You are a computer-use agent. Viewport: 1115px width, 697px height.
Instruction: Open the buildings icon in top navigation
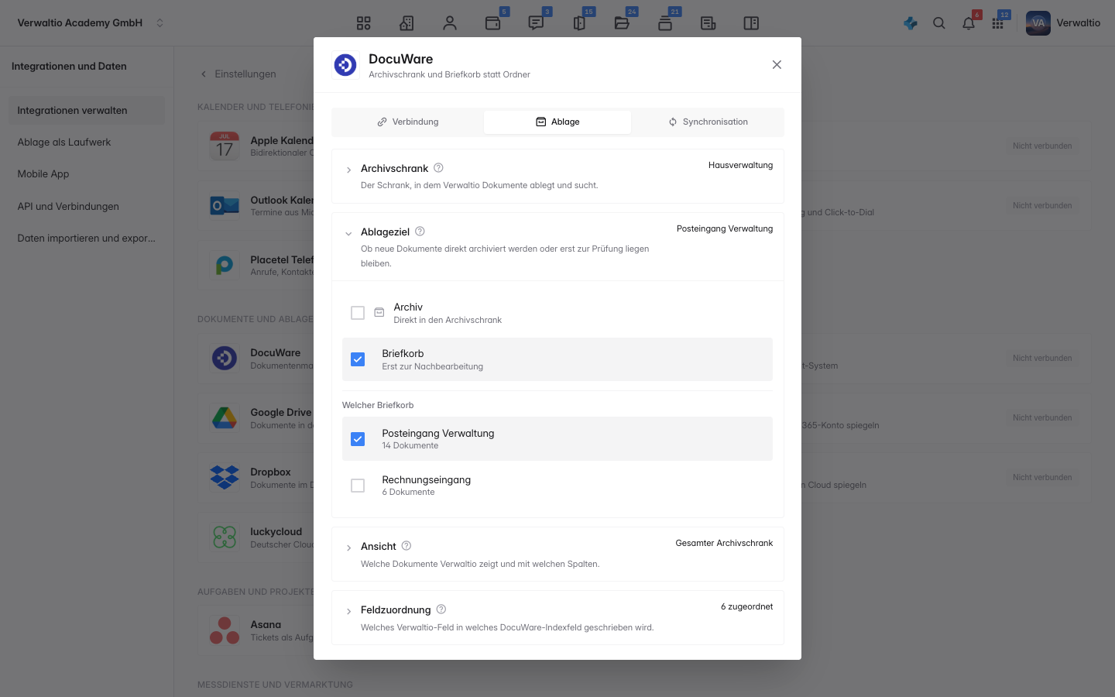coord(407,23)
